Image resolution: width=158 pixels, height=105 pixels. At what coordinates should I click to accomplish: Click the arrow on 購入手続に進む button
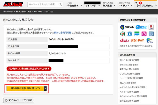[45, 88]
